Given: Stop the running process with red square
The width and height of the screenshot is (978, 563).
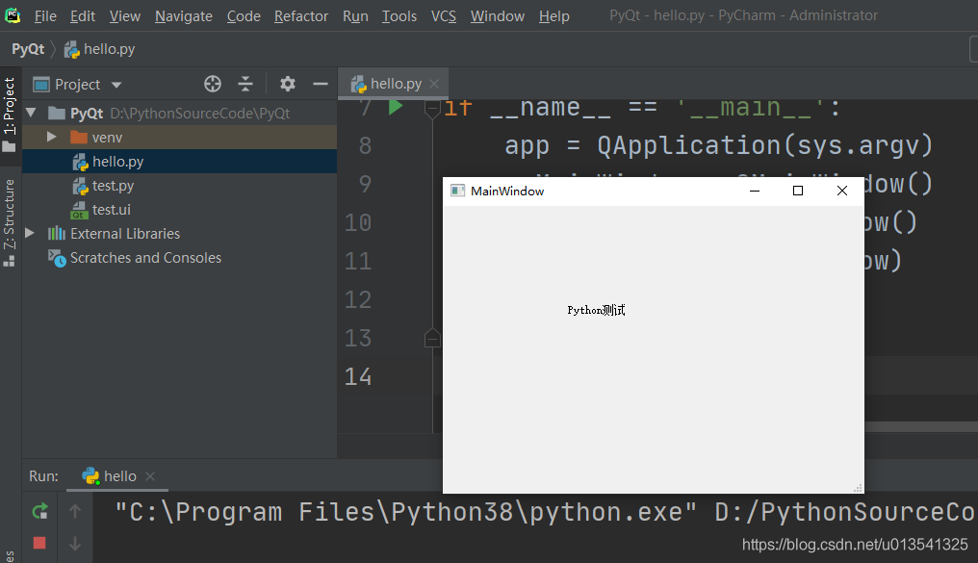Looking at the screenshot, I should pyautogui.click(x=39, y=543).
